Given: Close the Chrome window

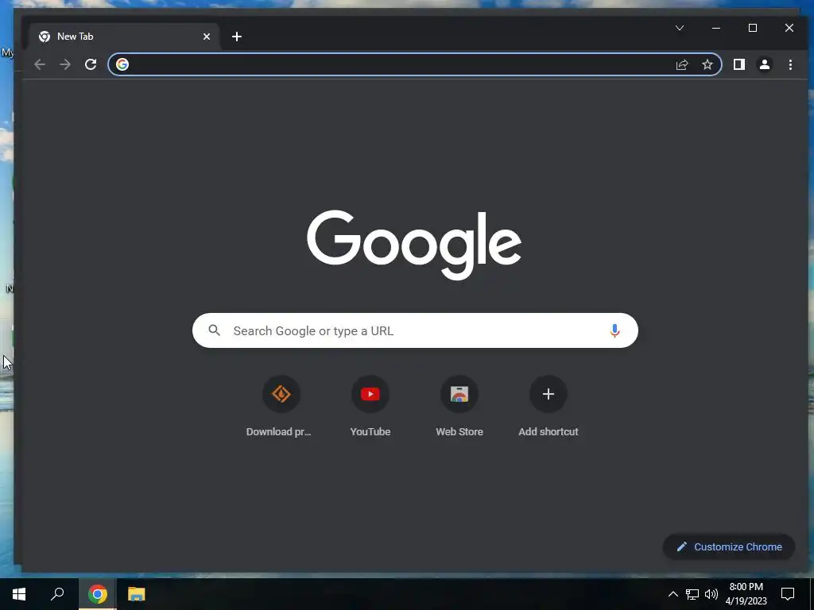Looking at the screenshot, I should [x=789, y=28].
